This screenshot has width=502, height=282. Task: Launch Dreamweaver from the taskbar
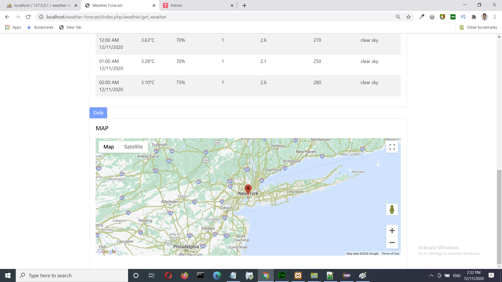tap(282, 275)
